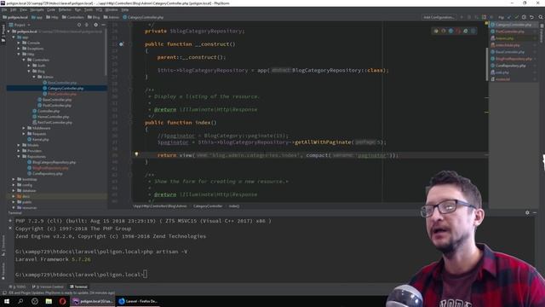Open the Code menu
This screenshot has width=545, height=307.
(x=51, y=9)
